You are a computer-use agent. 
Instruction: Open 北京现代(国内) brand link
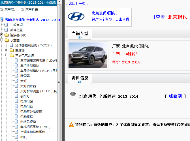104,13
